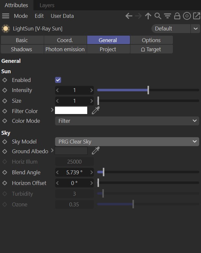Click the up arrow hierarchy icon
This screenshot has width=201, height=253.
148,16
